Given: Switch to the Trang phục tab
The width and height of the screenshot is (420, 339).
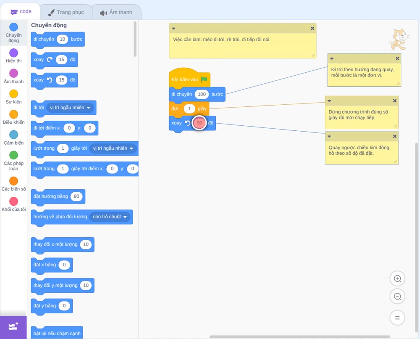Looking at the screenshot, I should tap(66, 12).
